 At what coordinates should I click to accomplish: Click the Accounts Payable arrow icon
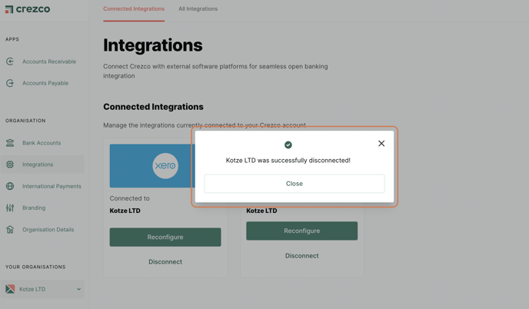(10, 83)
